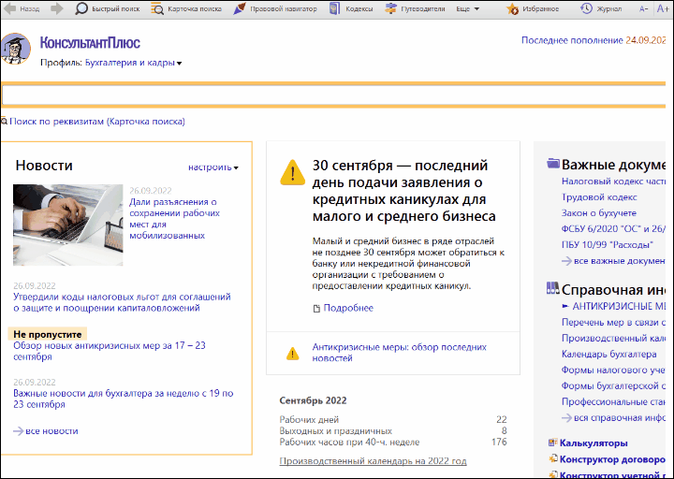
Task: Open the Журнал history
Action: click(601, 8)
